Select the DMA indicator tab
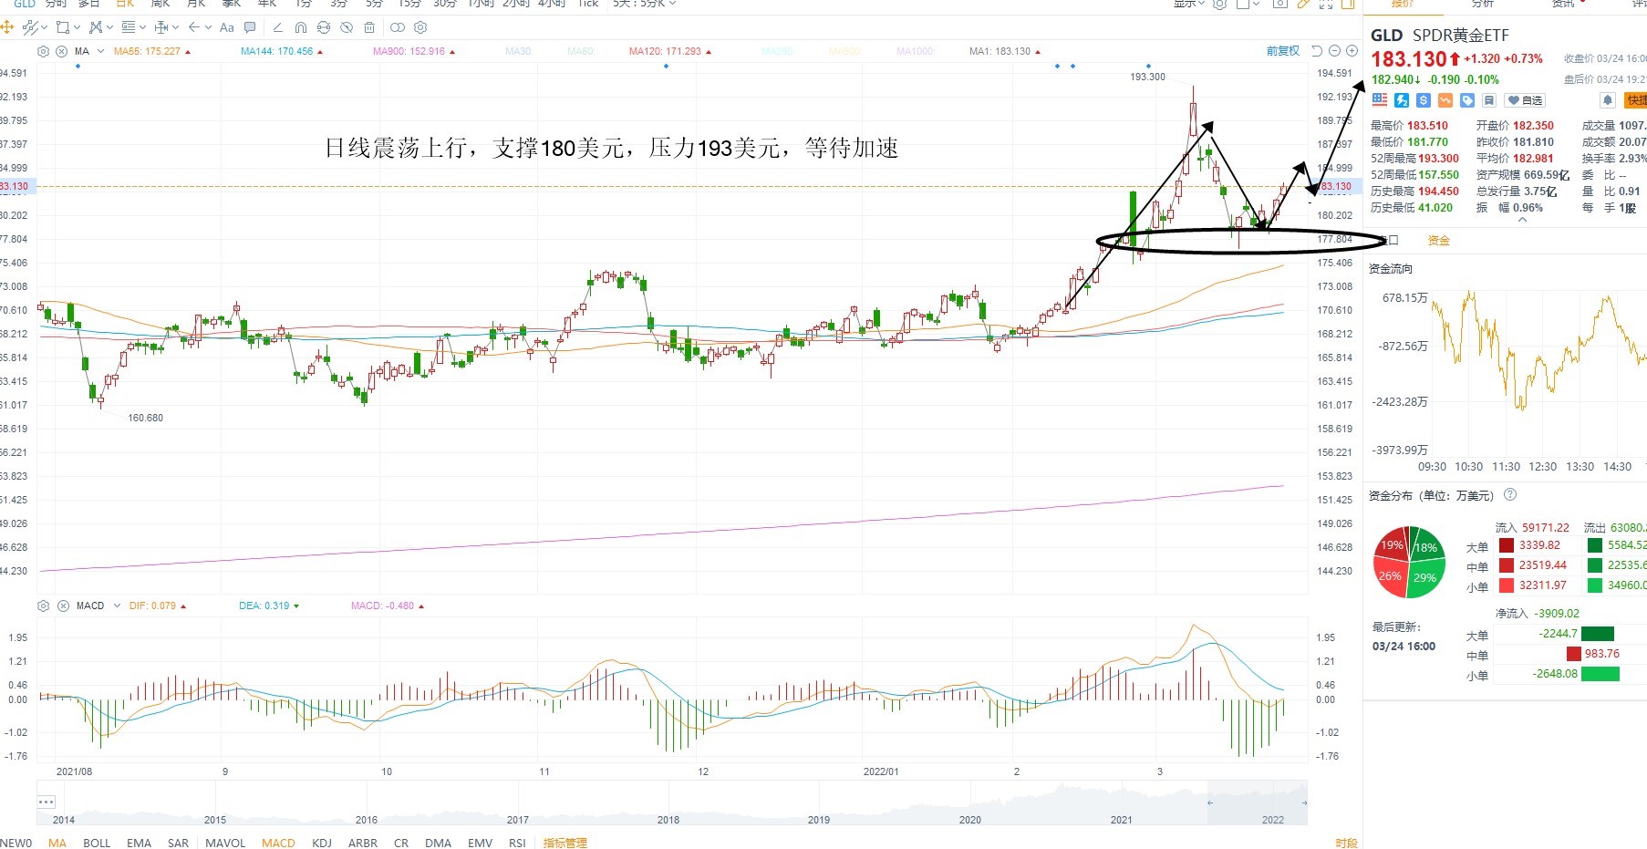The image size is (1647, 849). click(x=438, y=843)
